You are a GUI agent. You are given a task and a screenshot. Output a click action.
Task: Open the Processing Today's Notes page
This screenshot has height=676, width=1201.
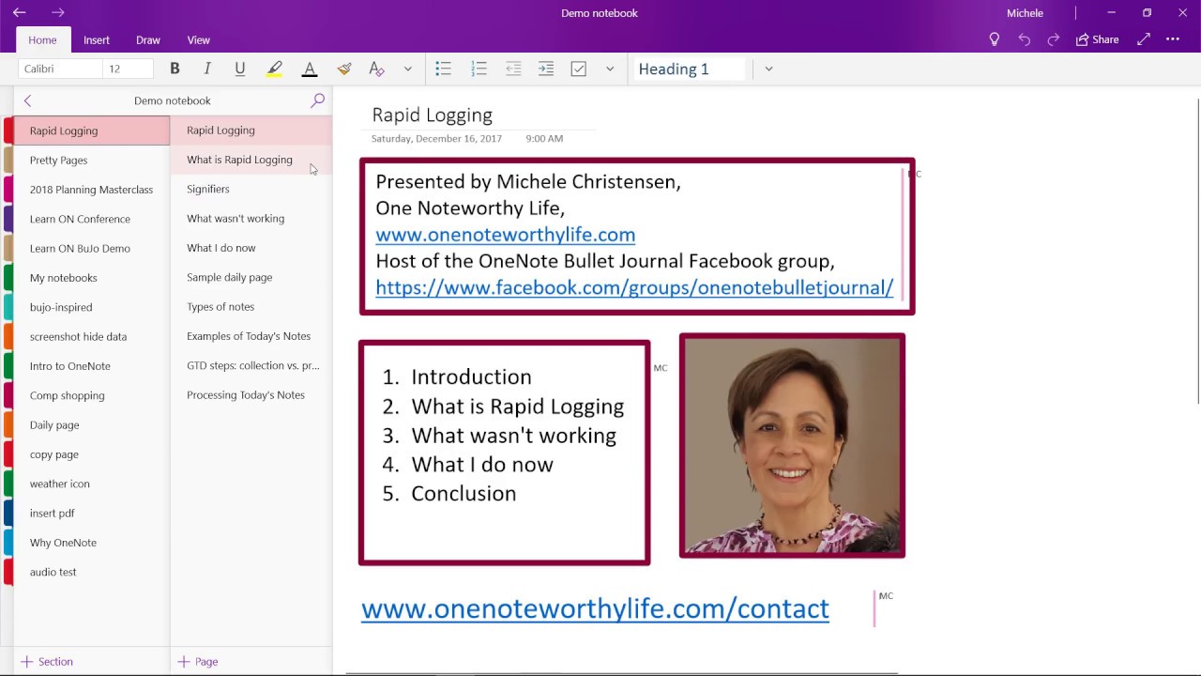tap(251, 395)
